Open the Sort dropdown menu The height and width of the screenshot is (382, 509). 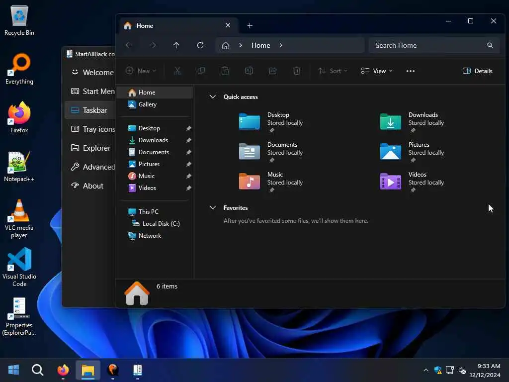(333, 71)
